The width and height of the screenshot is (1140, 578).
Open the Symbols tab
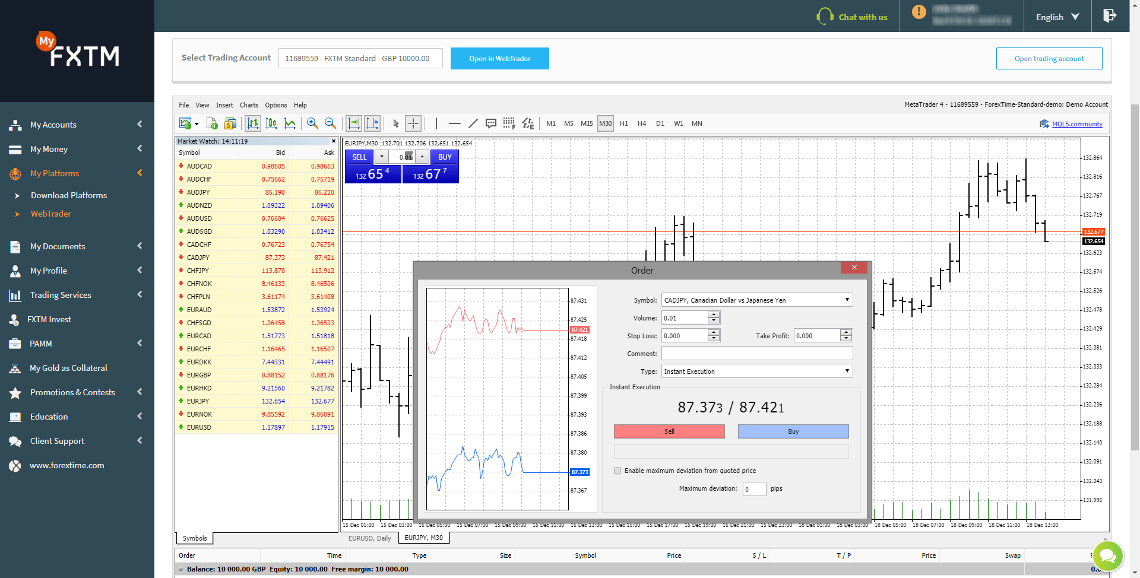click(x=195, y=538)
